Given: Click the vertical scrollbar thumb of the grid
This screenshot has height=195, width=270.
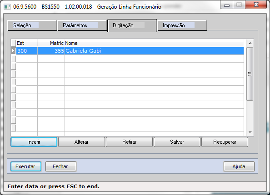Looking at the screenshot, I should pyautogui.click(x=250, y=74).
